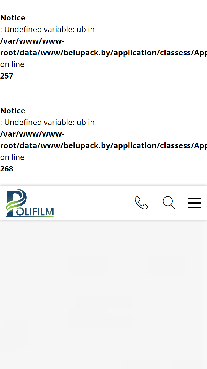Click the Polifilm logo
This screenshot has height=369, width=207.
[30, 203]
